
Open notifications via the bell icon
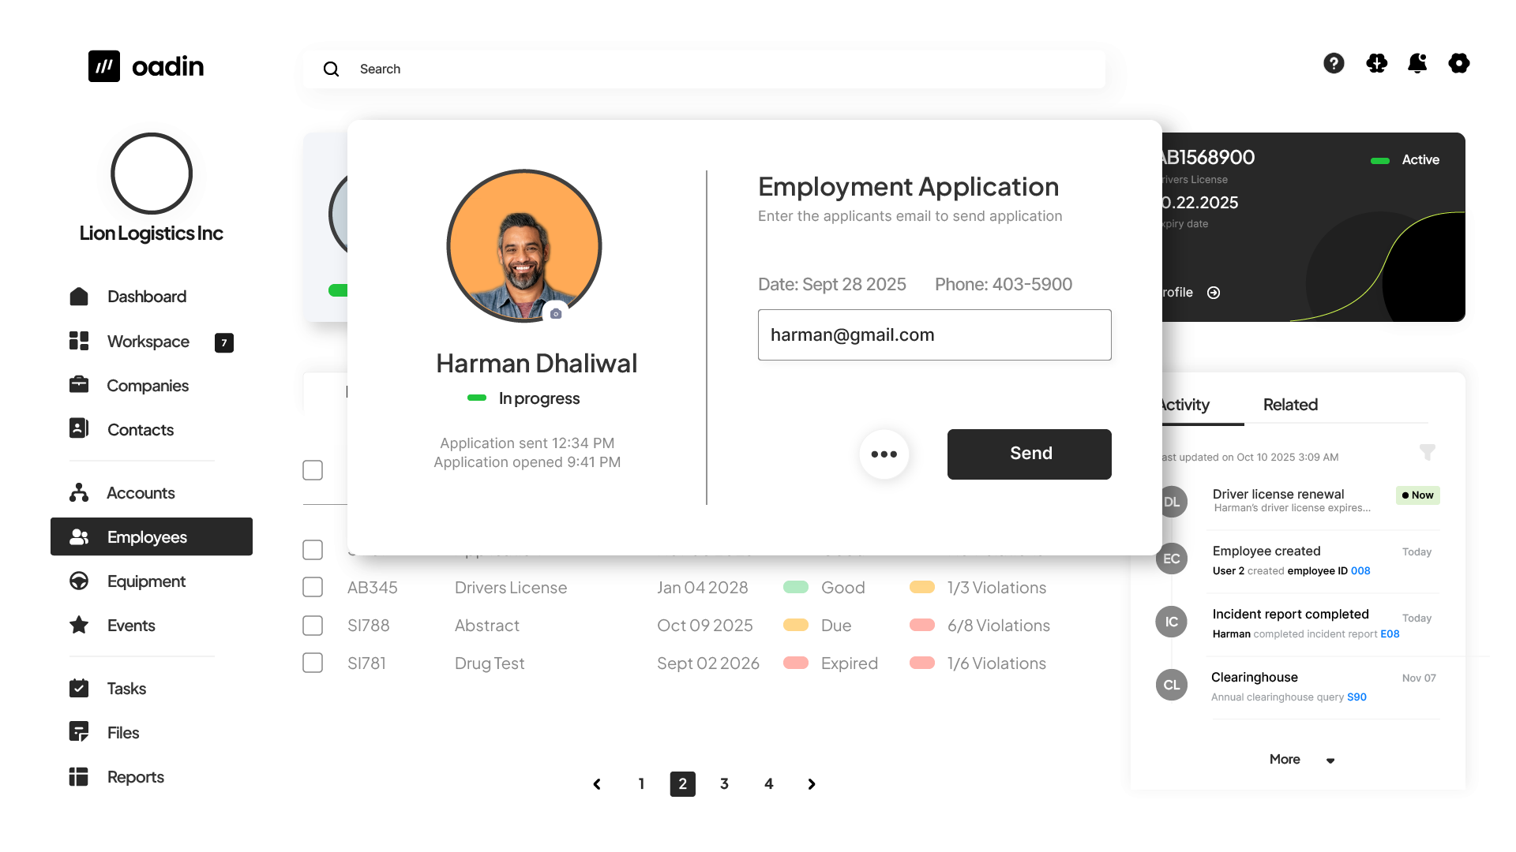click(1417, 64)
